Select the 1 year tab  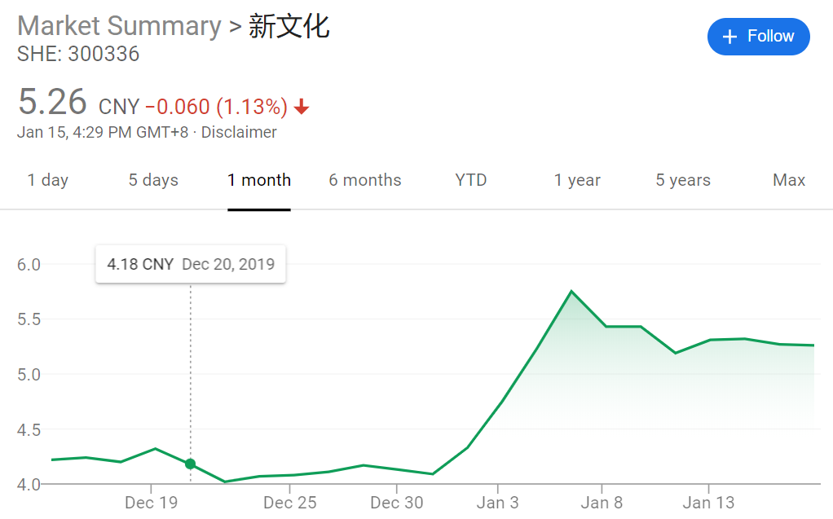click(x=577, y=180)
